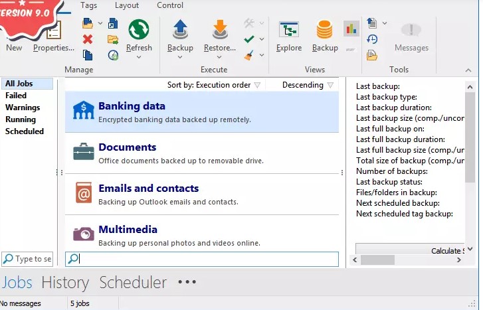Click the clock-with-plus scheduler icon
483x310 pixels.
113,55
